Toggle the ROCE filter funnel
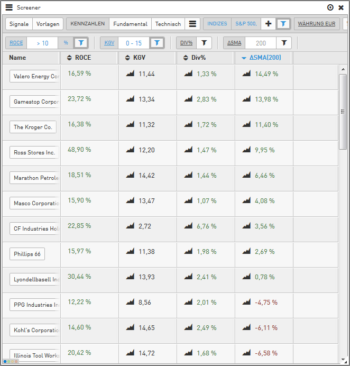Image resolution: width=350 pixels, height=366 pixels. 81,43
